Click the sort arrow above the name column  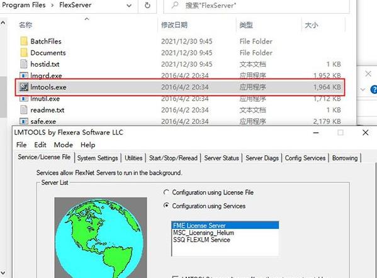point(87,19)
